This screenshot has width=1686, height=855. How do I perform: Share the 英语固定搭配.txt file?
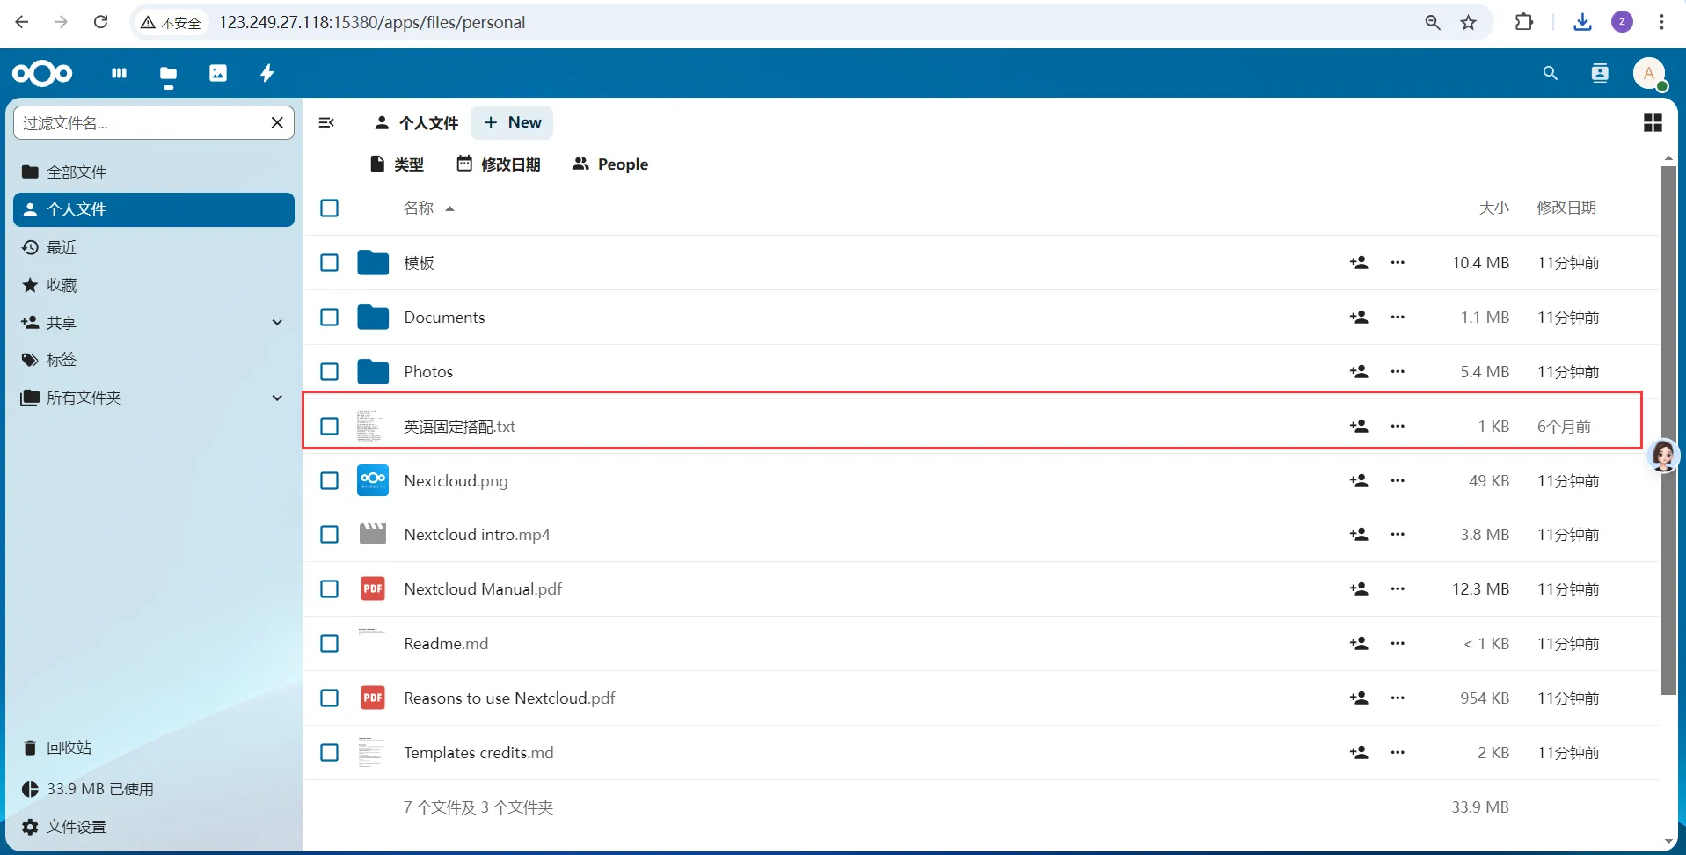[1359, 426]
